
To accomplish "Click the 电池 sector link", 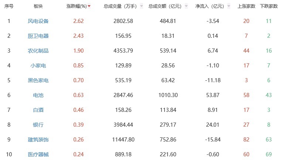I will [x=38, y=95].
